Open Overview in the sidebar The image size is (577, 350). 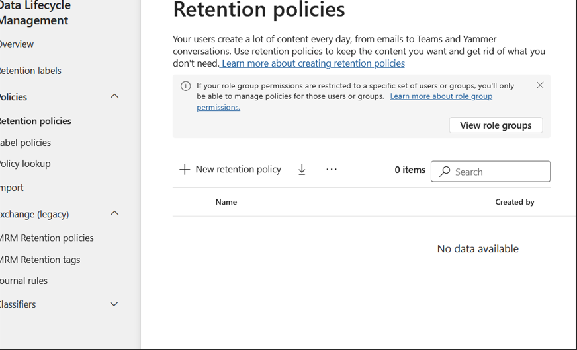tap(17, 44)
